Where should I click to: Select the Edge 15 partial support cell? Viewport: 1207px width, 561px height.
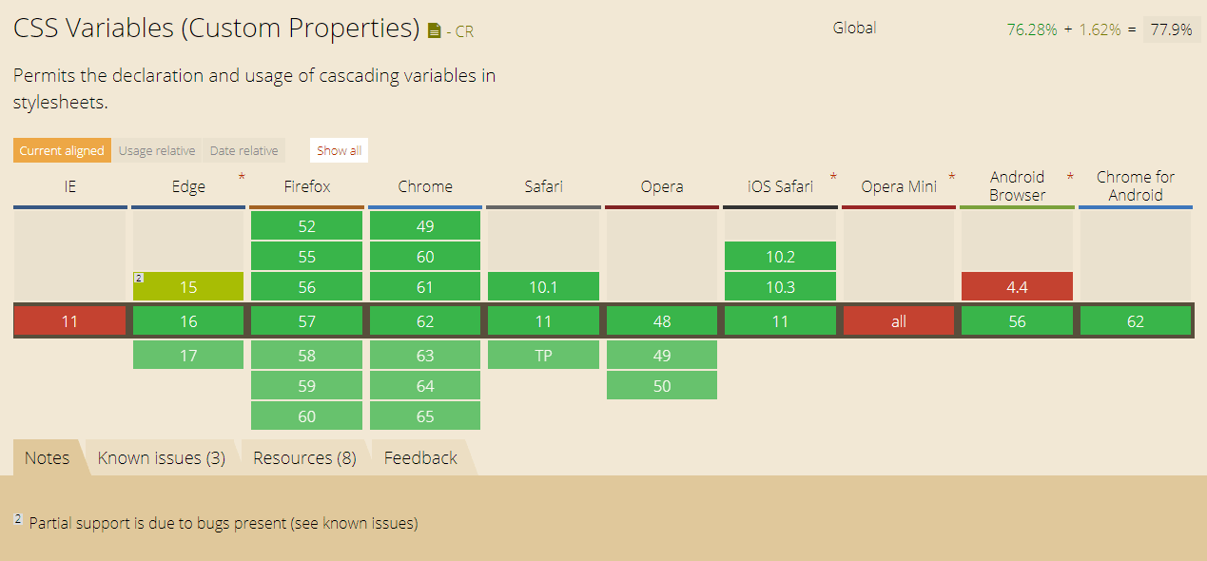point(188,287)
